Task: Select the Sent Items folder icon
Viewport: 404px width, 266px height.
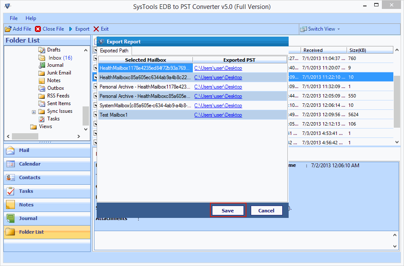Action: pos(41,103)
